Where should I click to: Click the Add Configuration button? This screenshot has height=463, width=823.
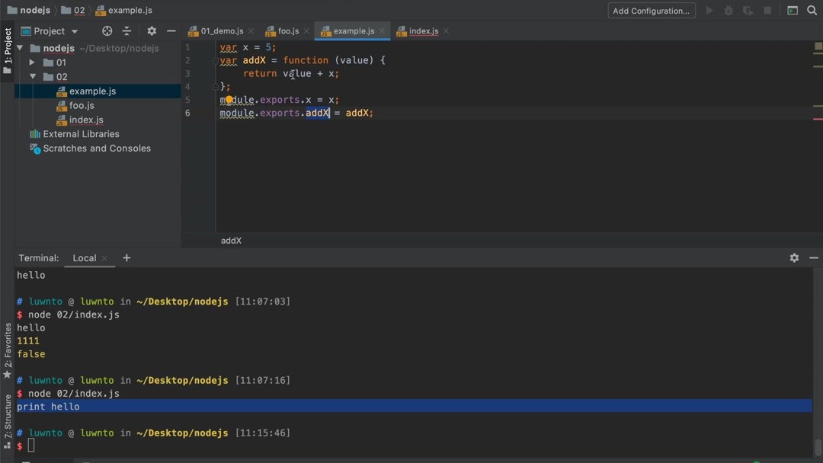coord(651,11)
